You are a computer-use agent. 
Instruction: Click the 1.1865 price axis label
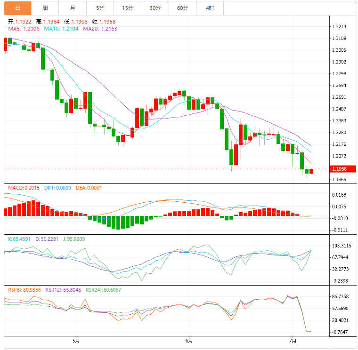point(339,180)
